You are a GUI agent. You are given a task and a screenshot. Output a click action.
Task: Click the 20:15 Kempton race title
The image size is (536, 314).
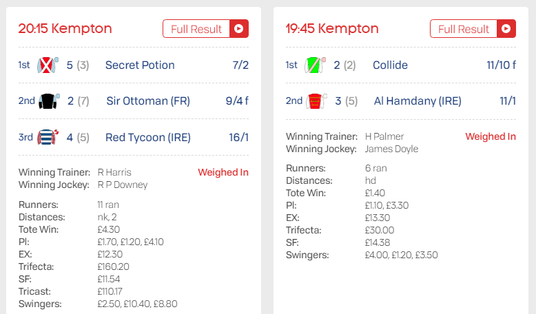[65, 28]
